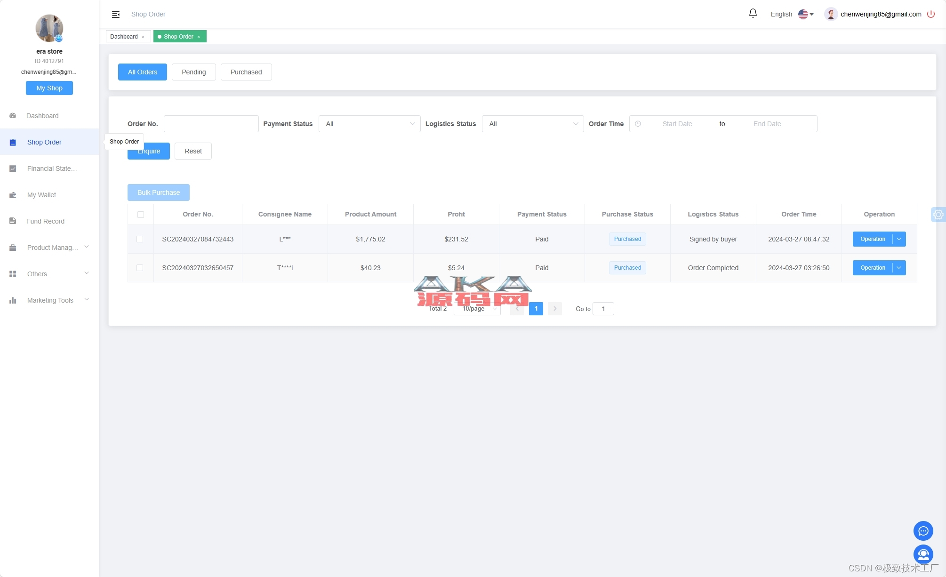Viewport: 946px width, 577px height.
Task: Check order SC20240327032650457 row checkbox
Action: click(x=140, y=268)
